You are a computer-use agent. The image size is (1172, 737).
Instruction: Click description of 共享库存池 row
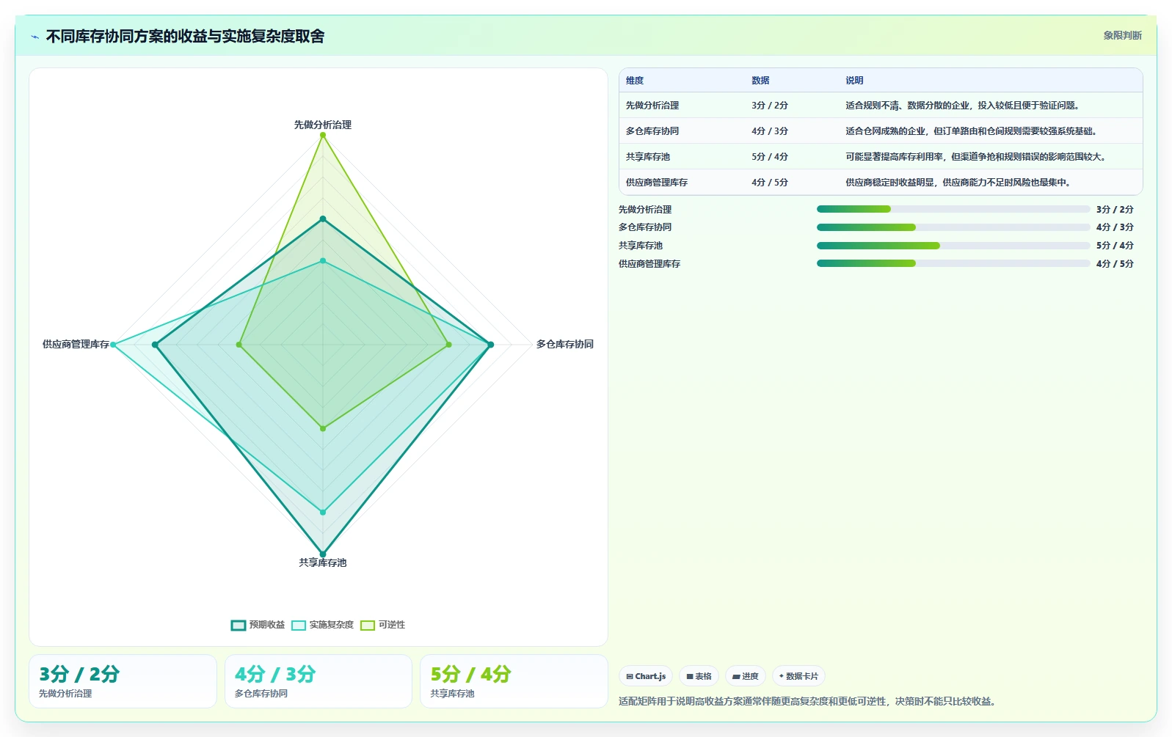976,157
